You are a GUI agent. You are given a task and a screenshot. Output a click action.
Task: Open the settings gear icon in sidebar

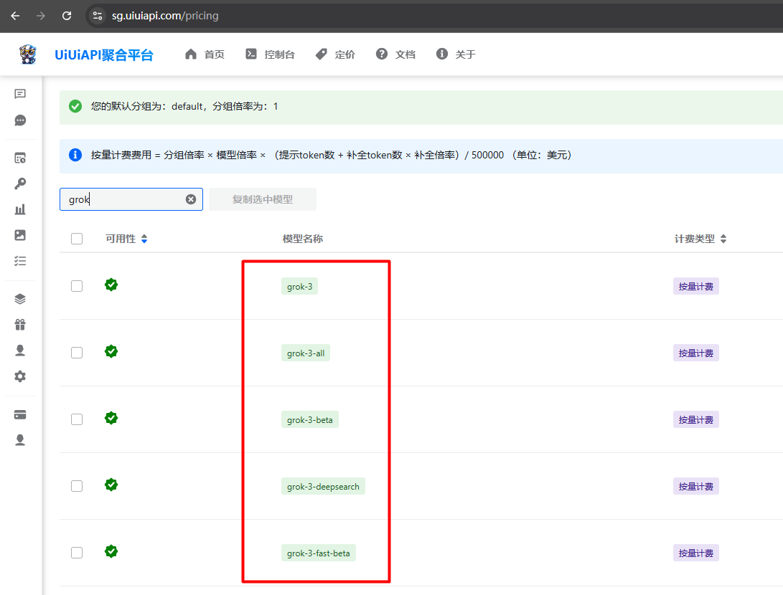[x=21, y=376]
